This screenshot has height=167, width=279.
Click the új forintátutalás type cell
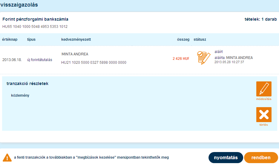[x=40, y=60]
